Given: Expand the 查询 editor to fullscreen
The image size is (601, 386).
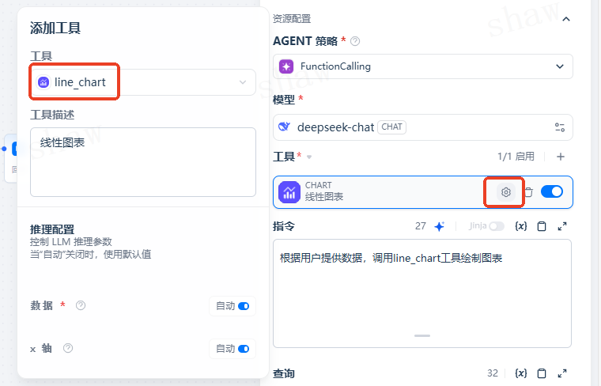Looking at the screenshot, I should pyautogui.click(x=562, y=373).
